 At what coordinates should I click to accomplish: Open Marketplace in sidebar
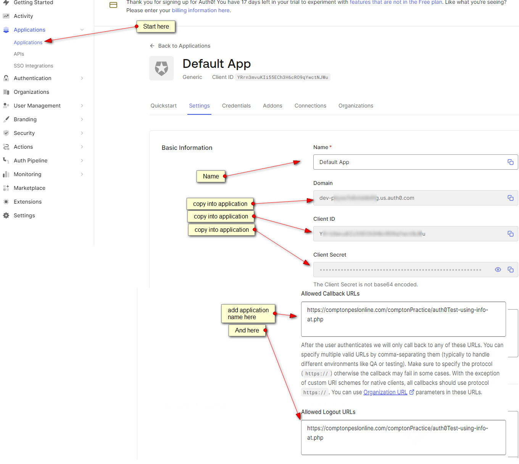point(29,188)
